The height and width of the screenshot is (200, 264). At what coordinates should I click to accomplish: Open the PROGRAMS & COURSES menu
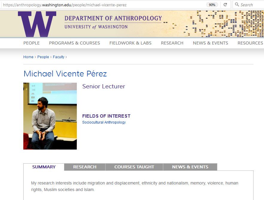pos(74,43)
